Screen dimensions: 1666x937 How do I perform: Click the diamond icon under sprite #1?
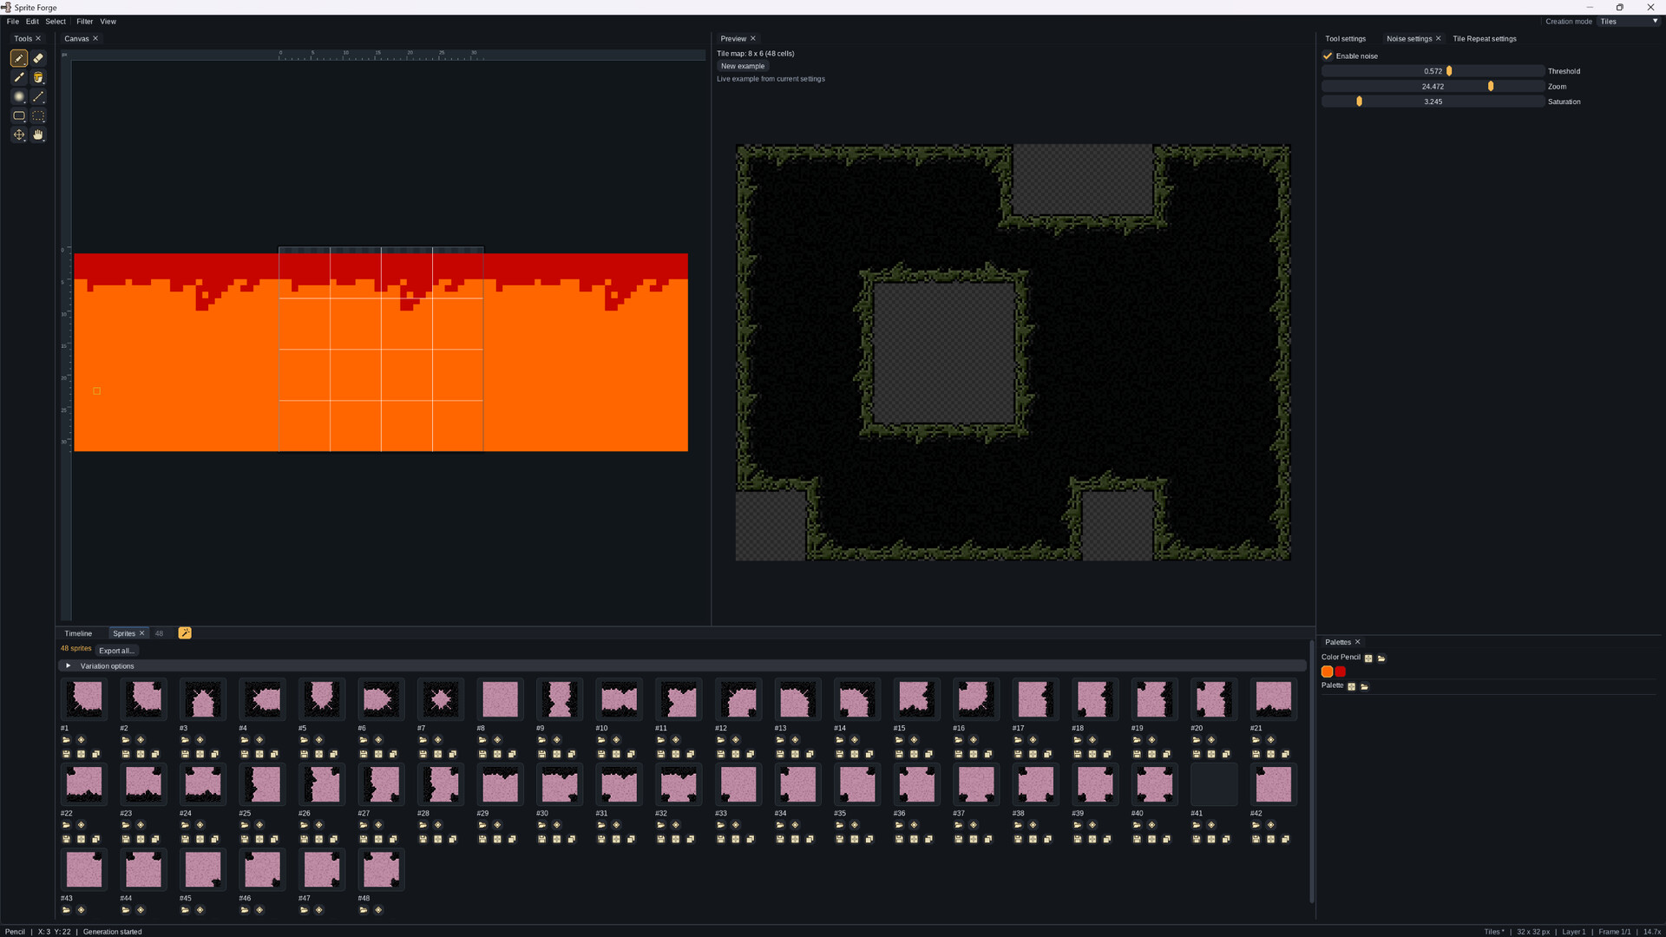tap(81, 740)
